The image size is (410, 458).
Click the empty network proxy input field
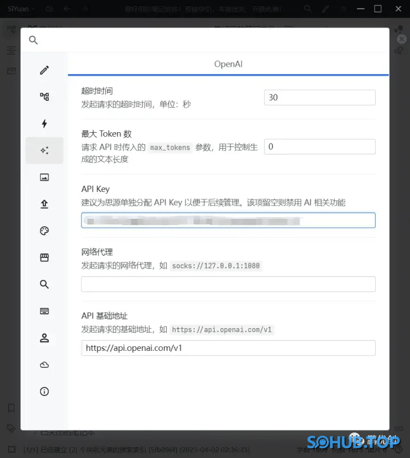(228, 284)
